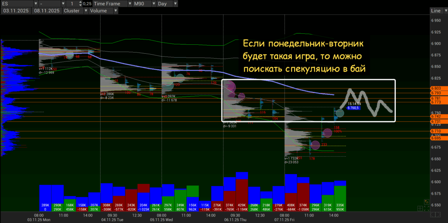Click the volume bar labeled 297K 558K

[x=168, y=198]
